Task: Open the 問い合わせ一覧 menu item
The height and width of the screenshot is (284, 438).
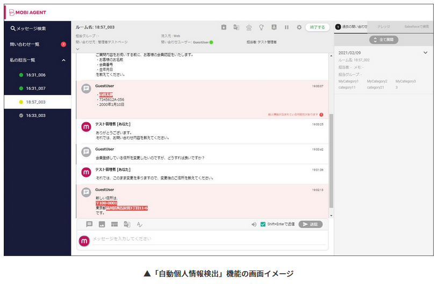Action: pyautogui.click(x=25, y=44)
